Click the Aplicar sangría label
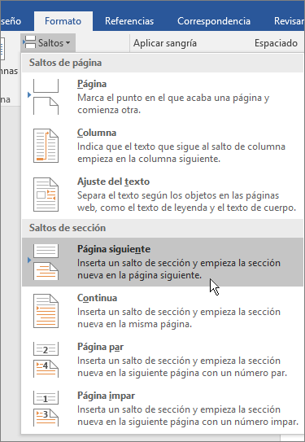Image resolution: width=305 pixels, height=442 pixels. [x=165, y=43]
